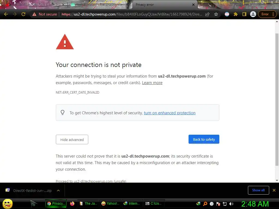Switch to the 7-Zip C:\Us... taskbar window
279x209 pixels.
[154, 204]
